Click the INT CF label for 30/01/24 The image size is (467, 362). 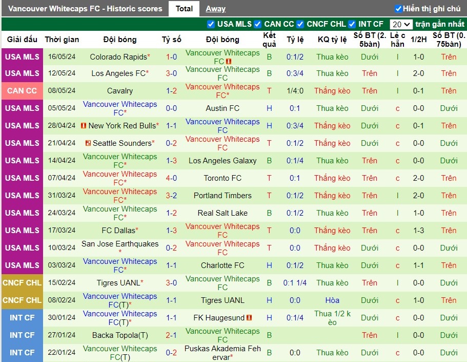click(22, 318)
